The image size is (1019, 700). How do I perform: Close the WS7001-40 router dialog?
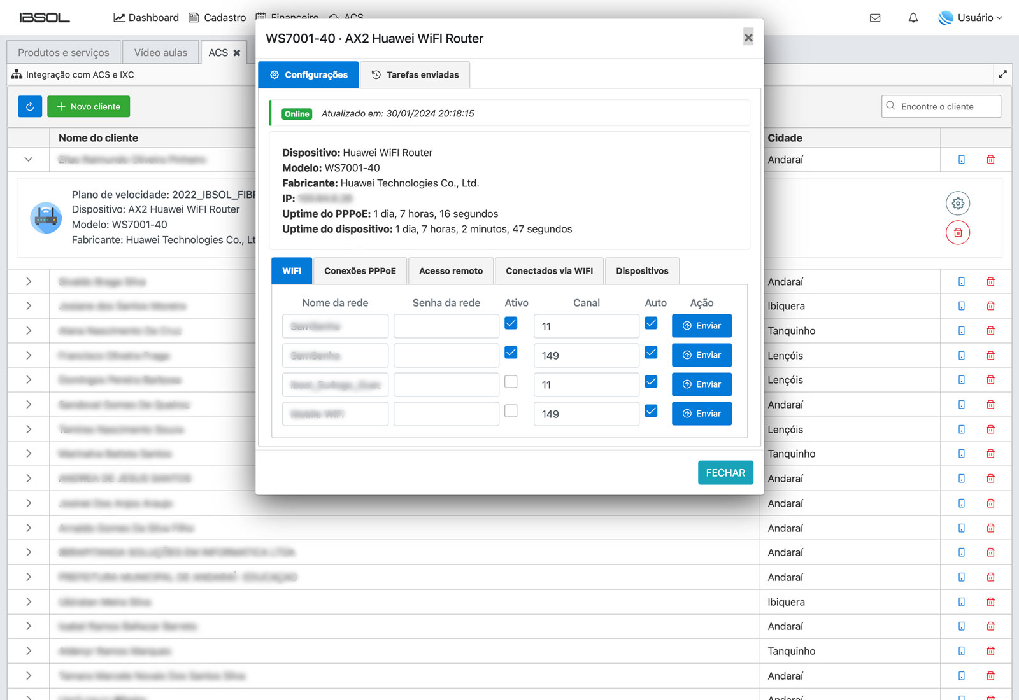[748, 38]
